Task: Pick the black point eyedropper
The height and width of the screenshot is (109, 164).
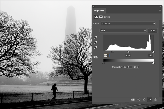Action: 96,37
